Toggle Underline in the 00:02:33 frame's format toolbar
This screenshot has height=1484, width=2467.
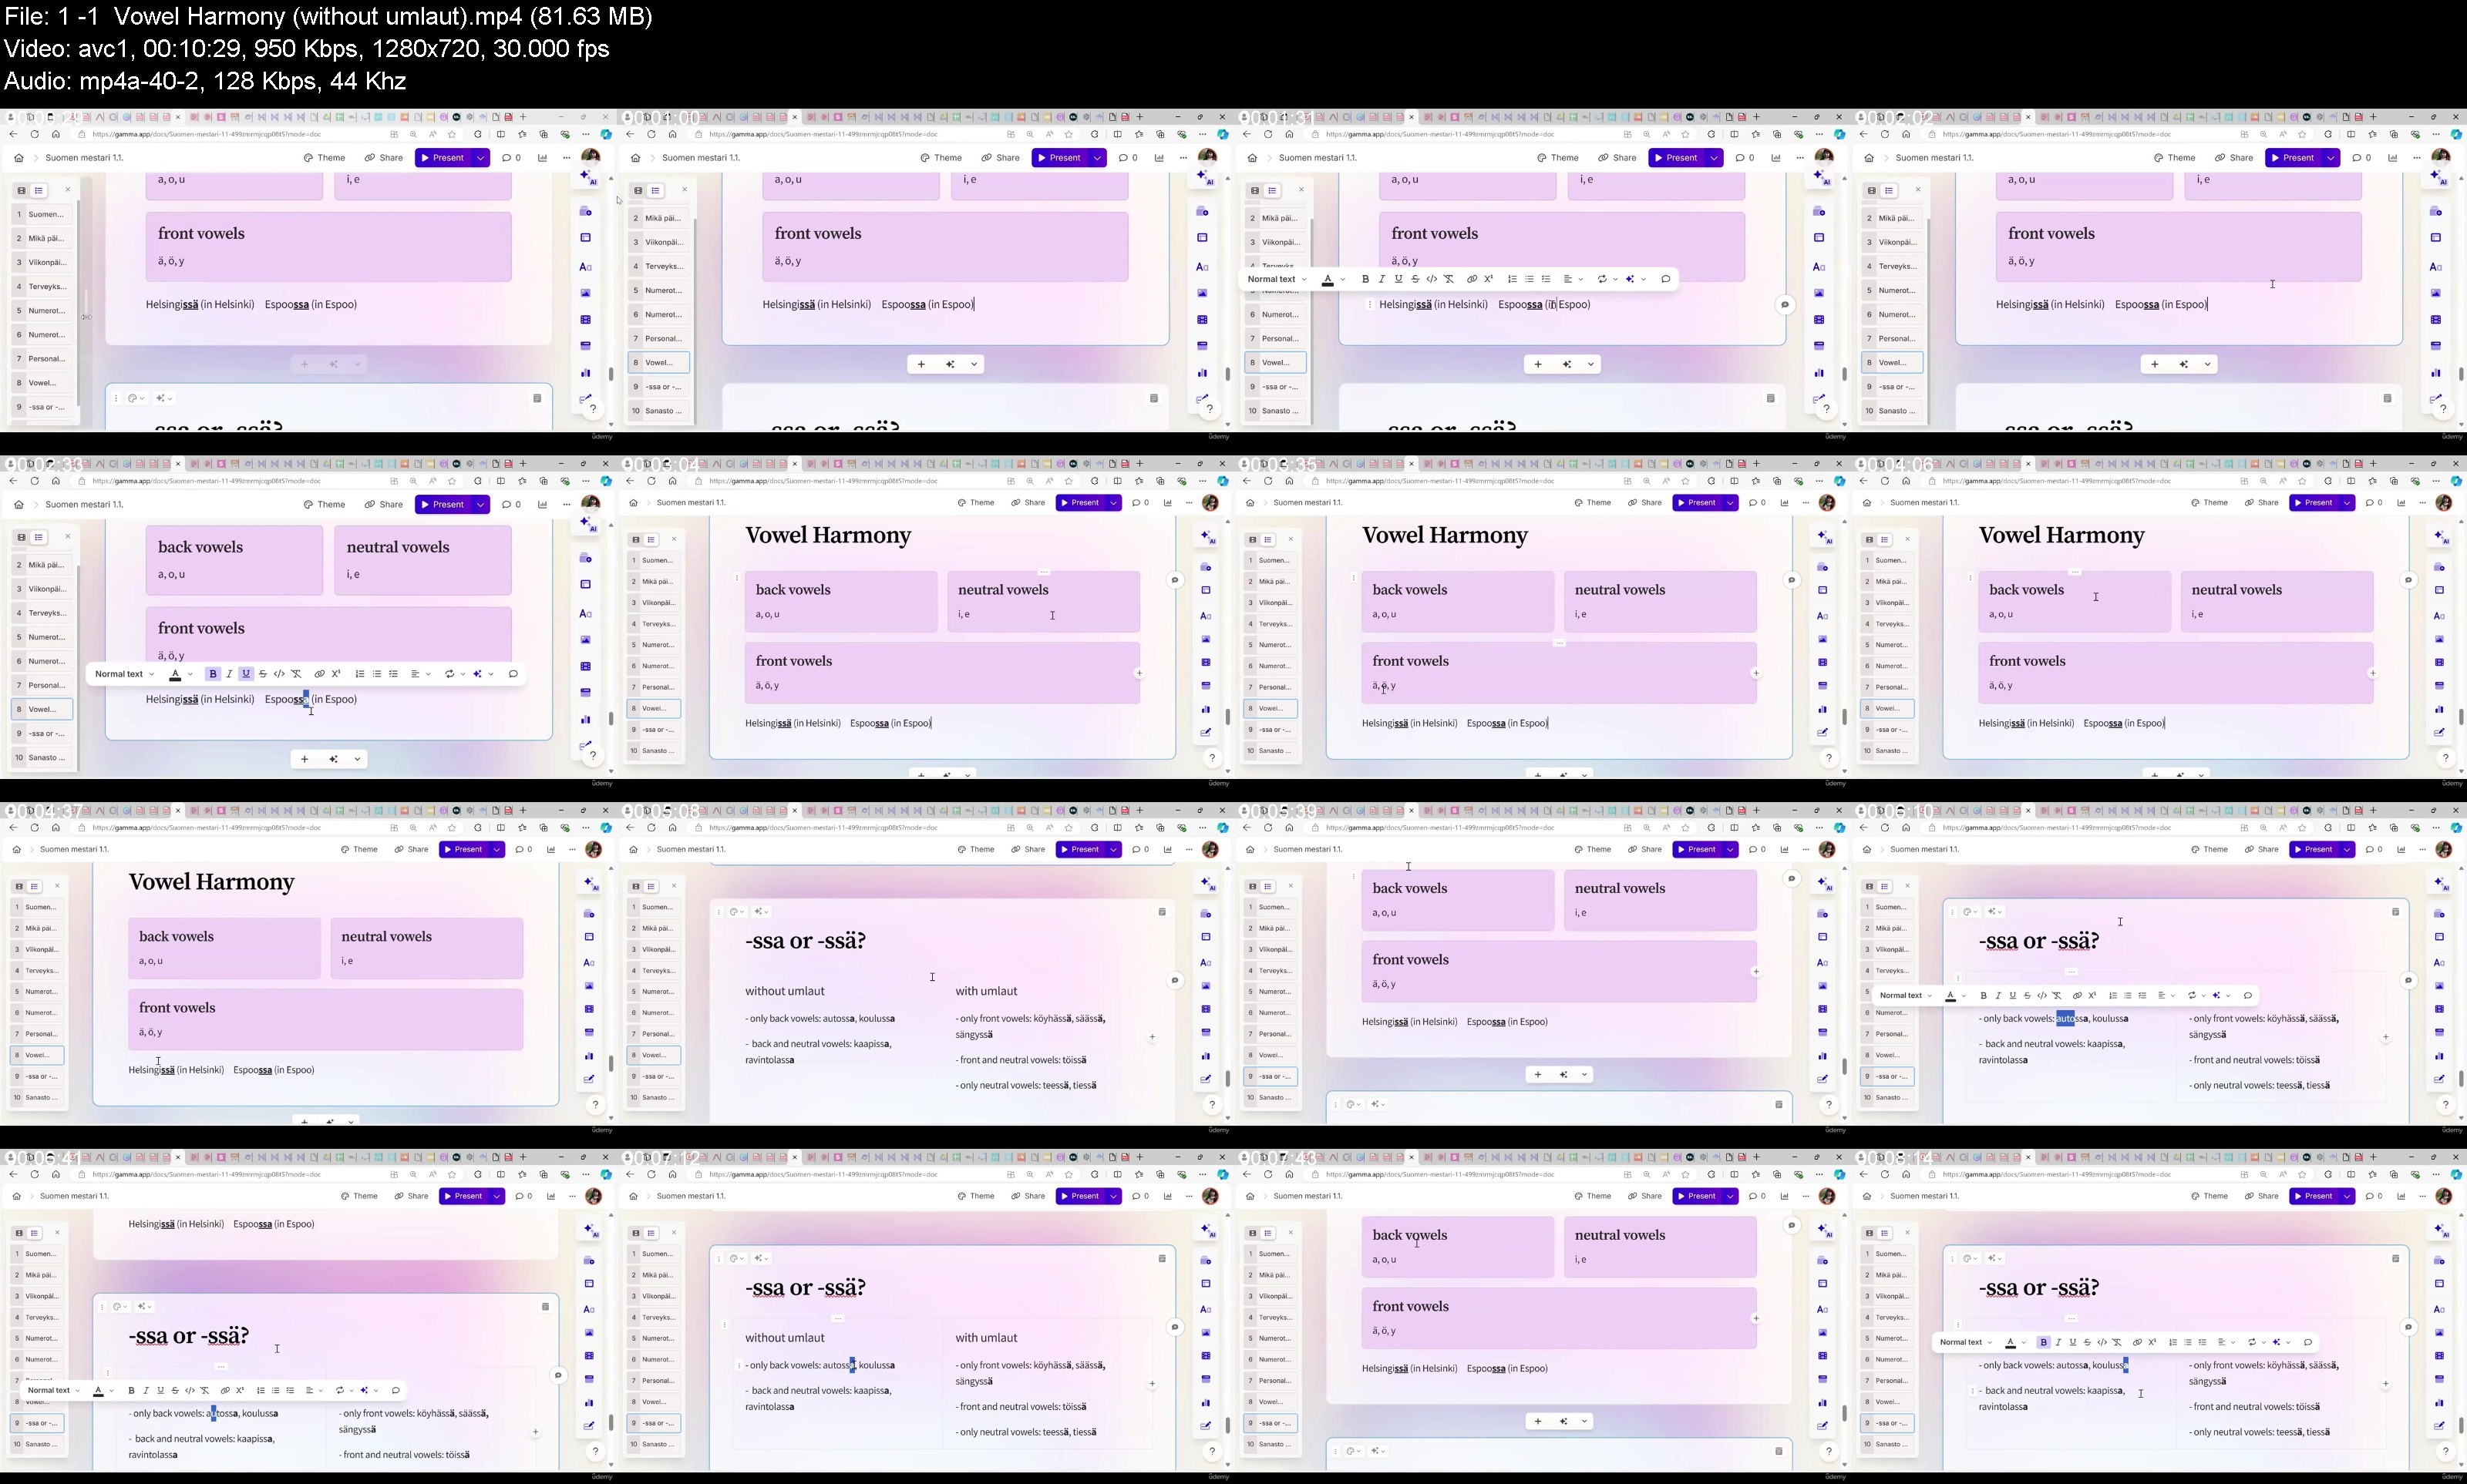point(246,674)
